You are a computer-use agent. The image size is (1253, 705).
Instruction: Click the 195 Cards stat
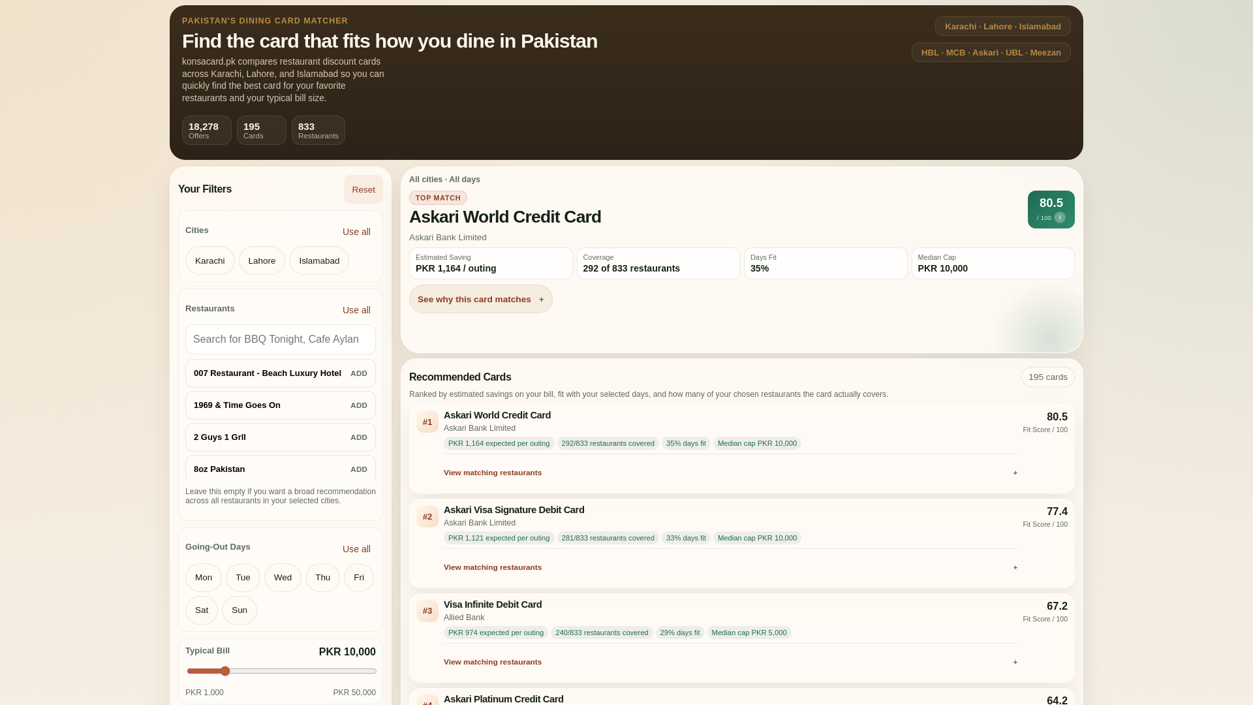(262, 130)
